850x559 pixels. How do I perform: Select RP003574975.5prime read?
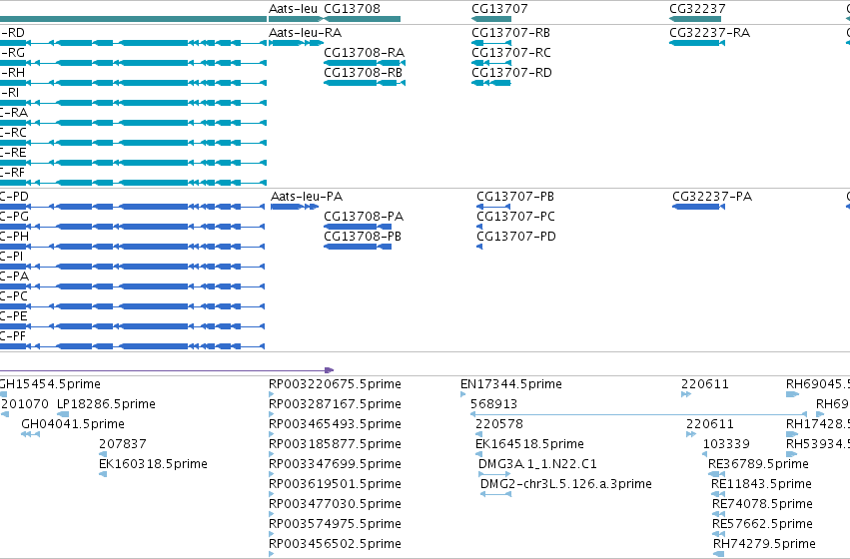[x=271, y=535]
